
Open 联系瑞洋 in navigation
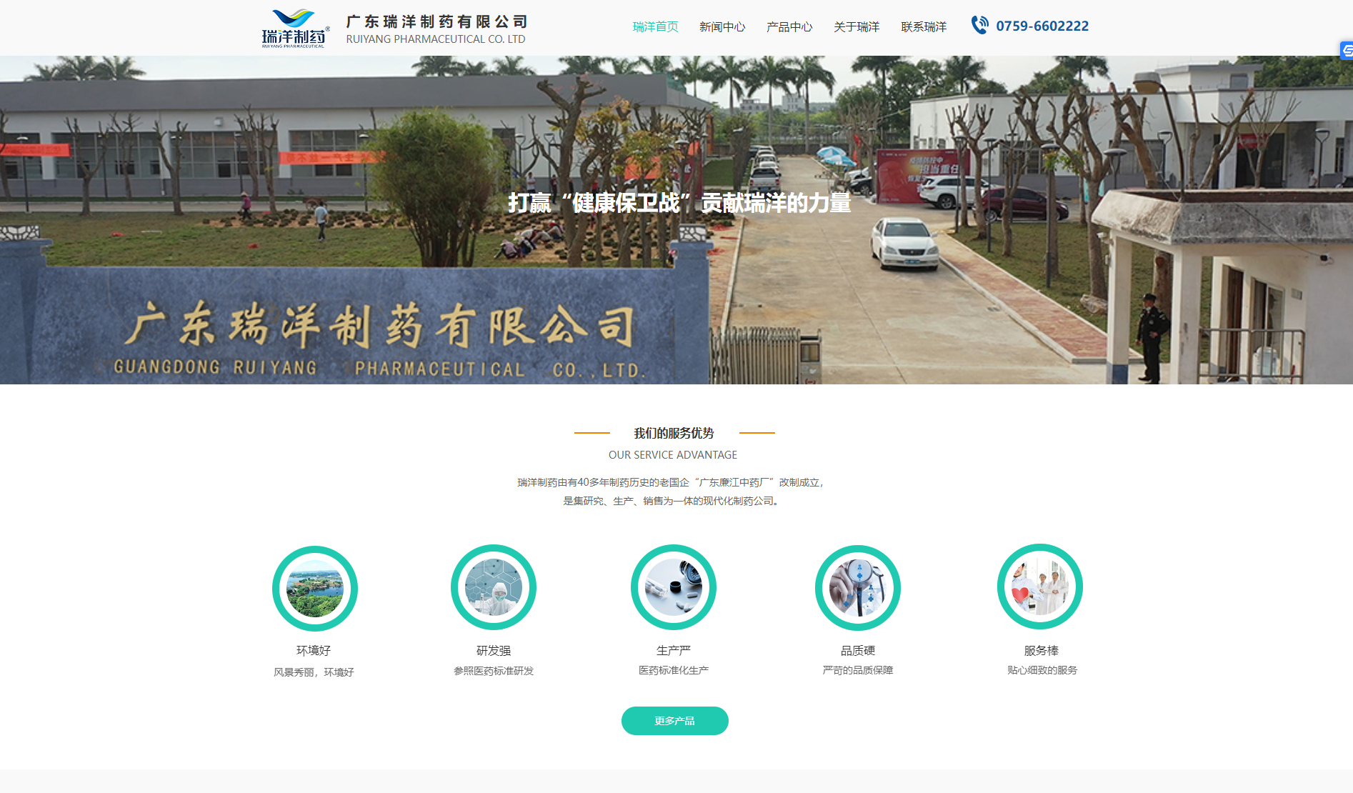pos(924,26)
